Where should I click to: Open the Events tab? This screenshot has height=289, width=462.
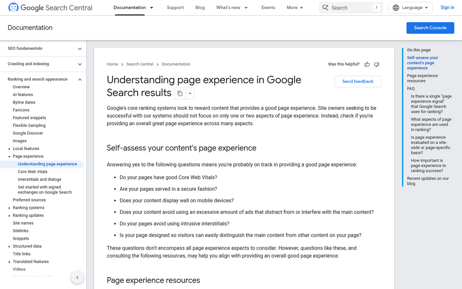point(268,8)
